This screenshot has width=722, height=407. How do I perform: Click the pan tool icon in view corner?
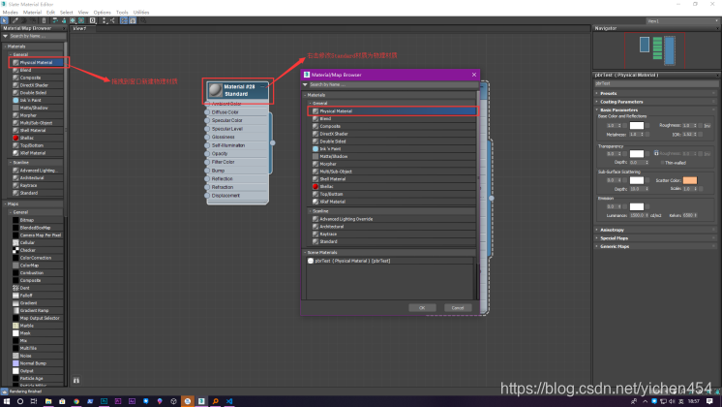[x=76, y=380]
